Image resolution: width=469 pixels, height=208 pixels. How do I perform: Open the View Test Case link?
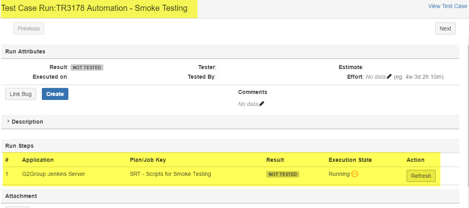448,6
